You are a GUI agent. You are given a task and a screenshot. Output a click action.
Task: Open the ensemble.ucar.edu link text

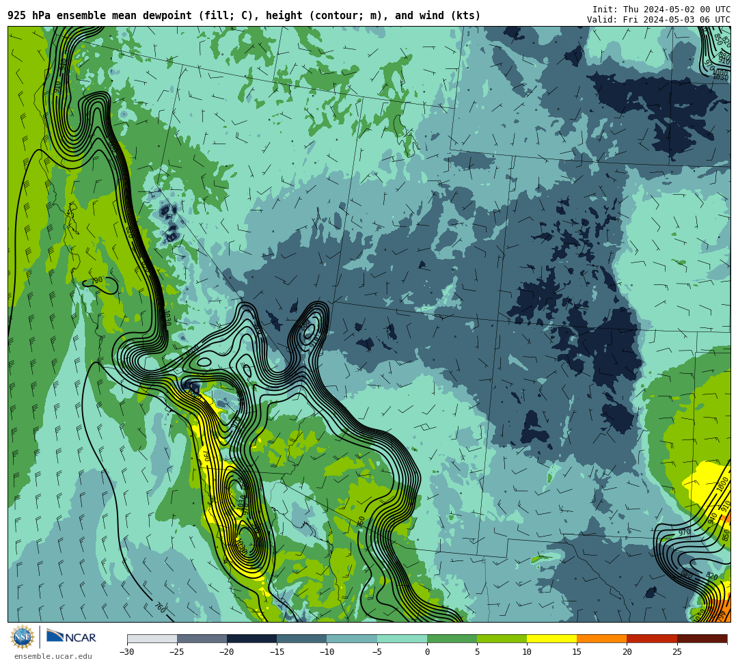pos(53,656)
